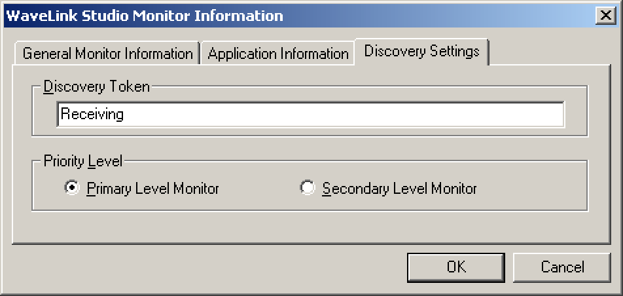Close the WaveLink Studio Monitor Information window

(605, 16)
